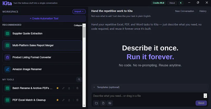This screenshot has width=211, height=109.
Task: Unstar the PDF Excel Match & Cleanup tool
Action: click(57, 100)
